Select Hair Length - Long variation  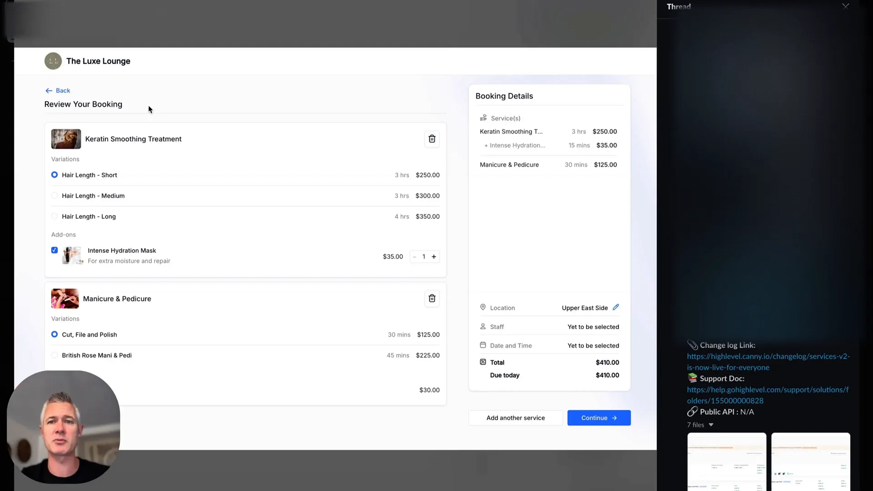pos(54,216)
